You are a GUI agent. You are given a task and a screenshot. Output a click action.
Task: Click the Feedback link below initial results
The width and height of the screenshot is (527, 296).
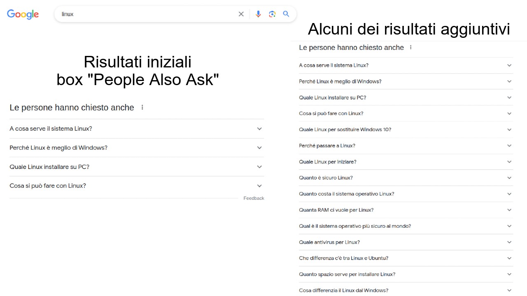point(254,198)
